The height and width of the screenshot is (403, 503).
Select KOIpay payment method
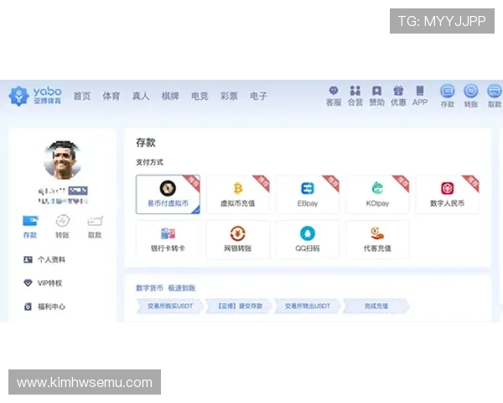(377, 194)
